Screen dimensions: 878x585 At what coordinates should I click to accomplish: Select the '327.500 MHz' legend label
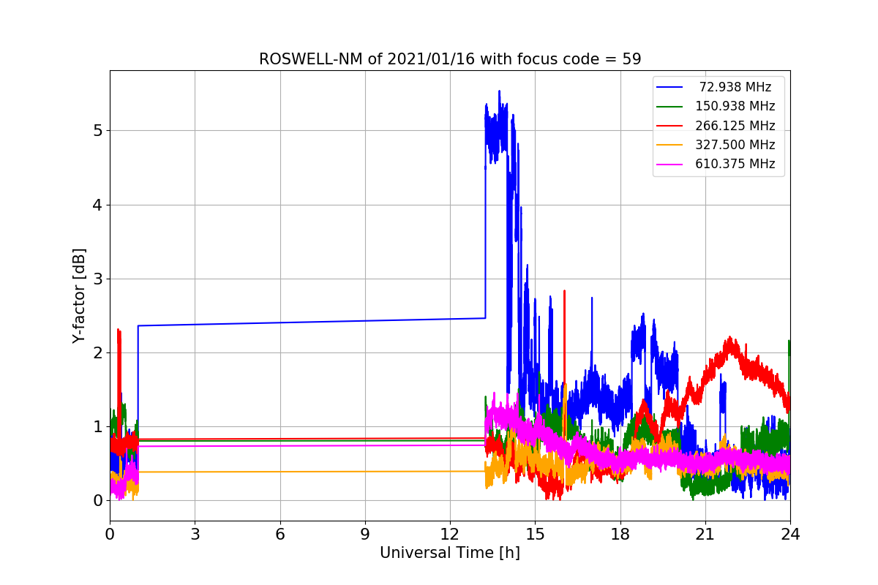pyautogui.click(x=735, y=145)
